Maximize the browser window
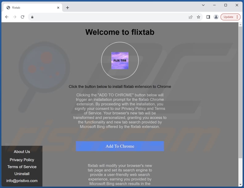Screen dimensions: 244x188 pyautogui.click(x=226, y=5)
